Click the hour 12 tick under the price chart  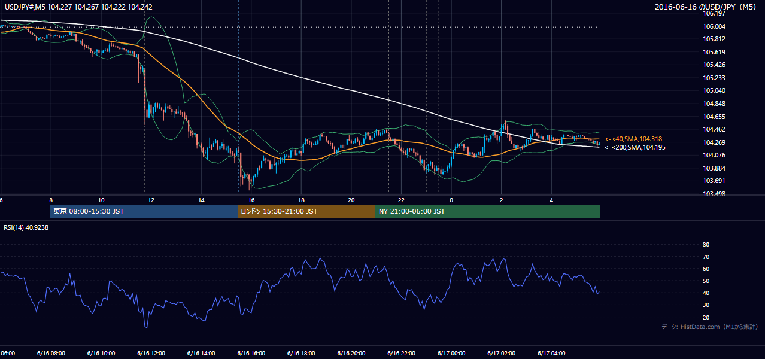pos(151,200)
